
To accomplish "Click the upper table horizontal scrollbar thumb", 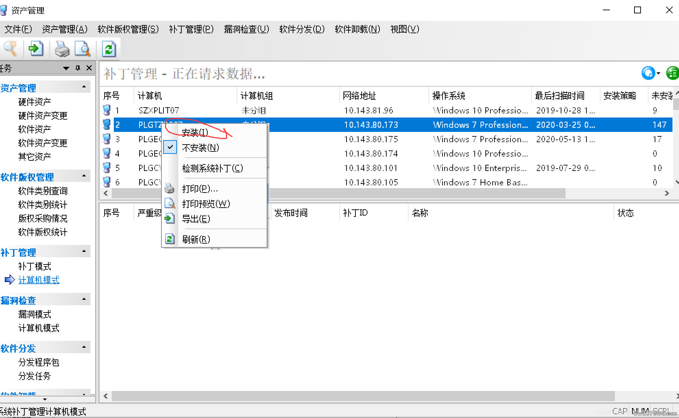I will pos(339,193).
